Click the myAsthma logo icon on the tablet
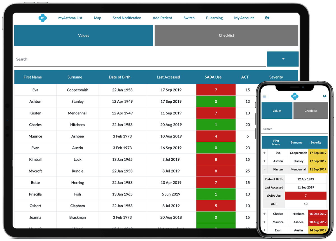Screen dimensions: 336x241 click(x=43, y=18)
